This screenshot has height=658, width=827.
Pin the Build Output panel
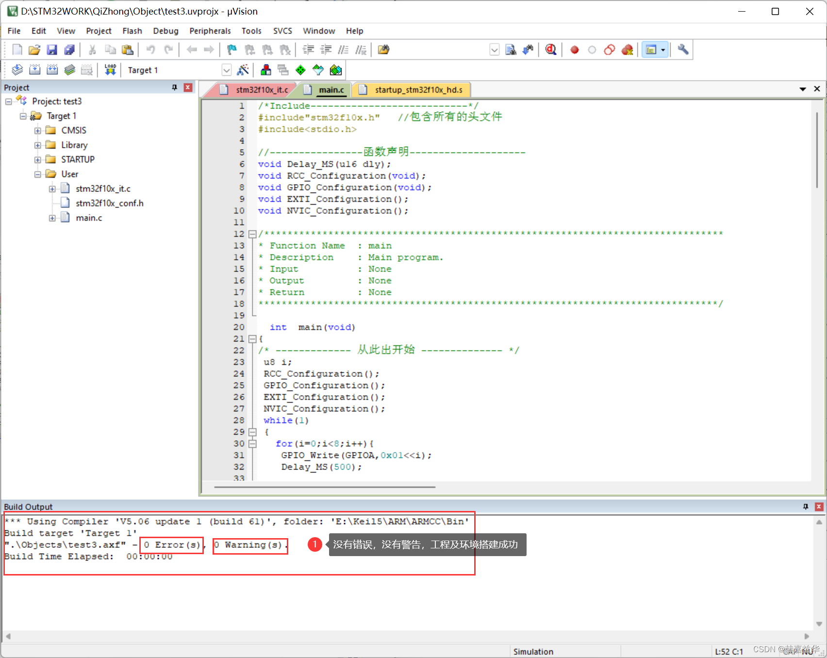806,507
